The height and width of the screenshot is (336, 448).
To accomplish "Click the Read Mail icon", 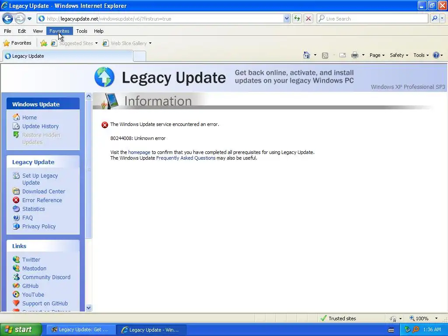I will (x=342, y=55).
